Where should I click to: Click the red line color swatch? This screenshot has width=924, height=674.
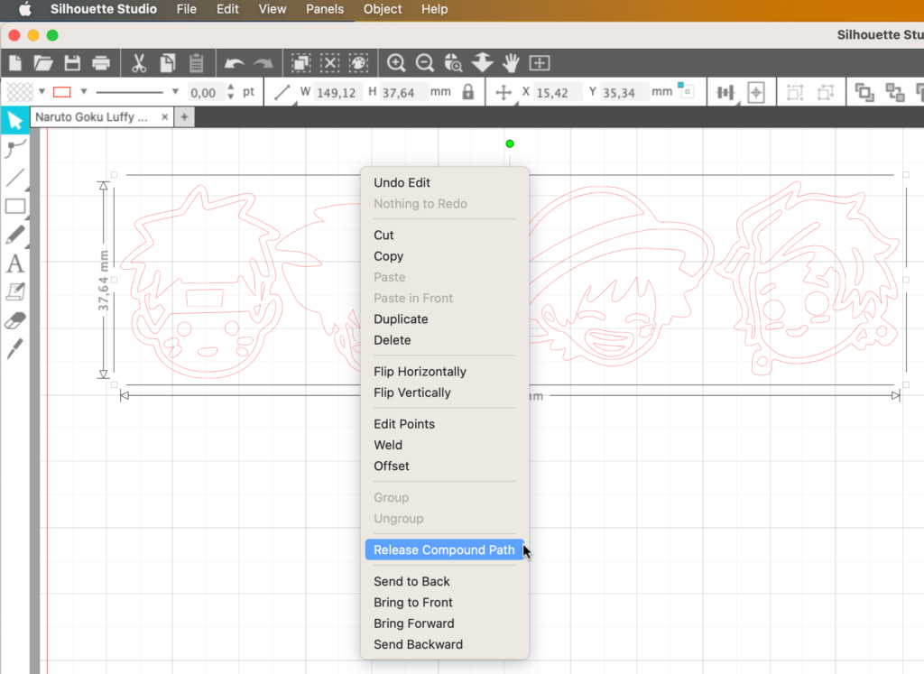click(62, 92)
